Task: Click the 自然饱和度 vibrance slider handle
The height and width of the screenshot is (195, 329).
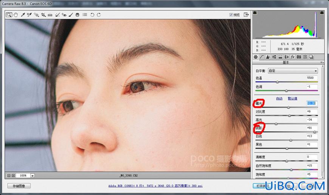Action: [x=291, y=170]
